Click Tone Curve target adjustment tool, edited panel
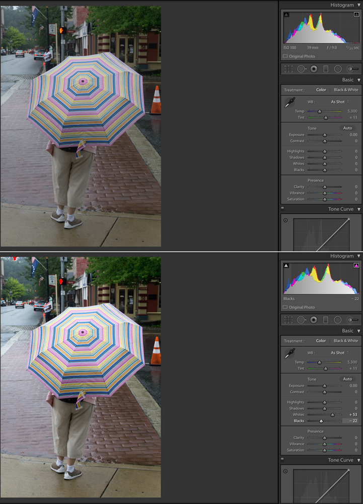This screenshot has height=504, width=363. pyautogui.click(x=285, y=471)
